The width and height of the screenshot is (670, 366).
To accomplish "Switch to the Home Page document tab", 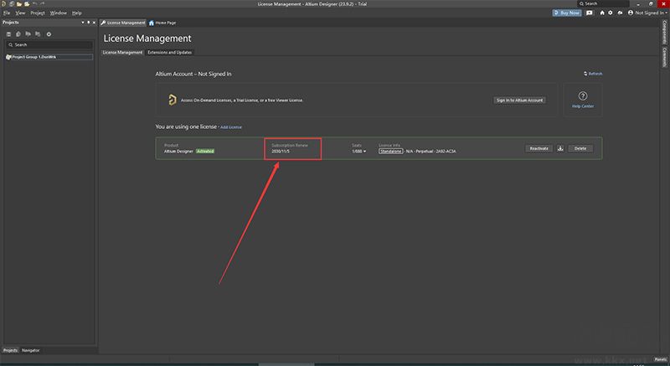I will point(164,23).
